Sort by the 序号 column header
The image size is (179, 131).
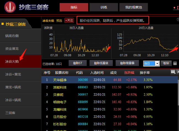[x=47, y=73]
